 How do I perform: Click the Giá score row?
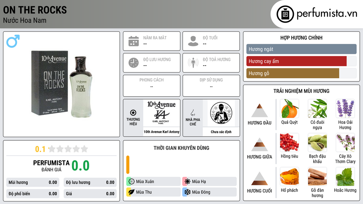(90, 194)
